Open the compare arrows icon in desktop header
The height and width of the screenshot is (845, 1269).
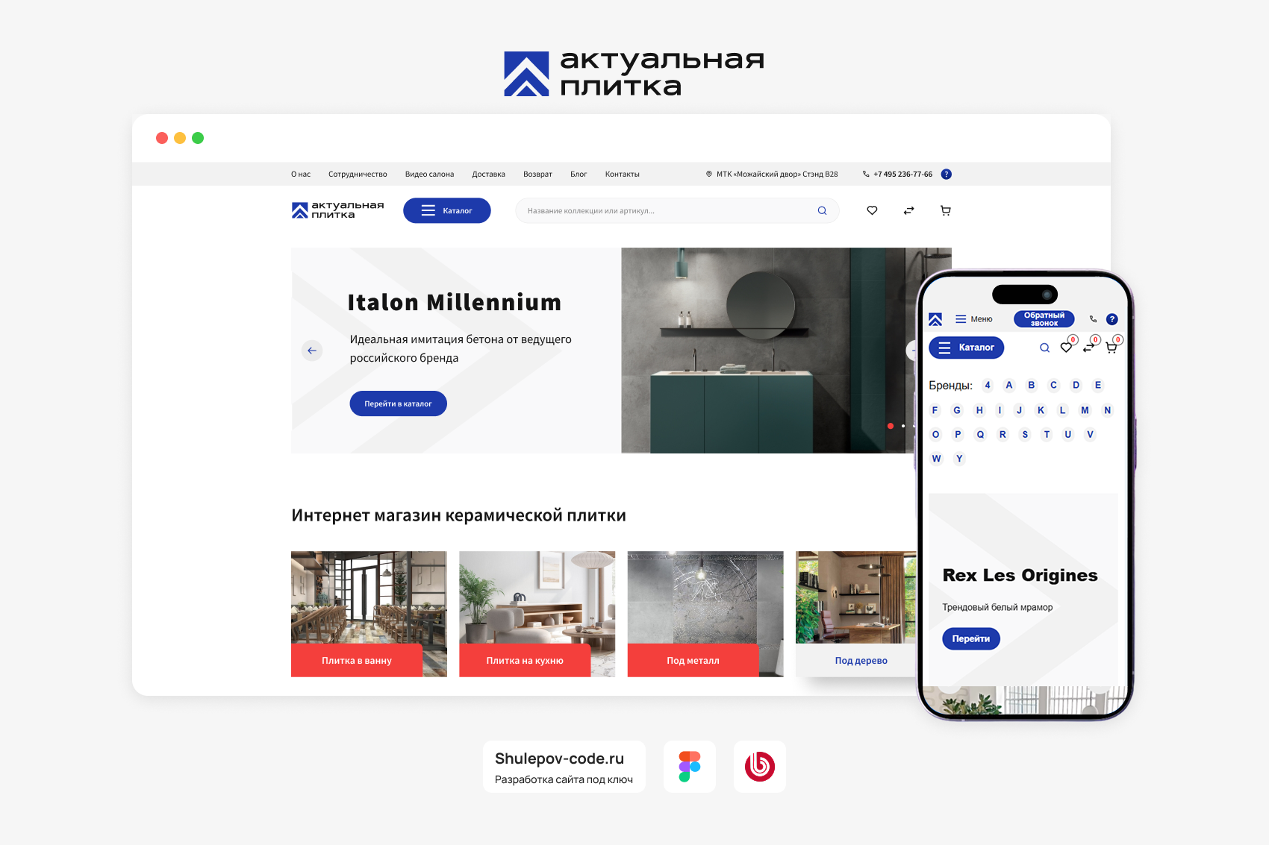pyautogui.click(x=908, y=211)
